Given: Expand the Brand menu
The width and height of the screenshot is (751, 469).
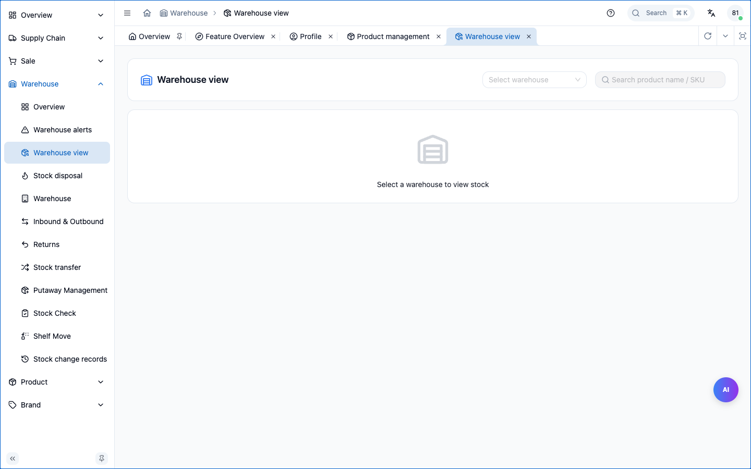Looking at the screenshot, I should [x=57, y=405].
